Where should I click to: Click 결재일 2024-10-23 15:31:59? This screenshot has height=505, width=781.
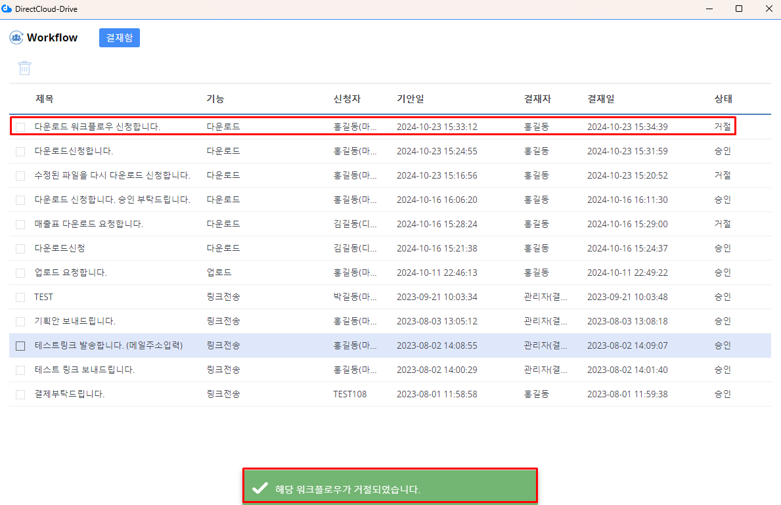627,151
